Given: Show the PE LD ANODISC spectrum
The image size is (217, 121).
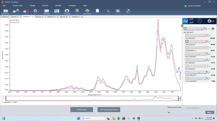Looking at the screenshot, I should [187, 78].
